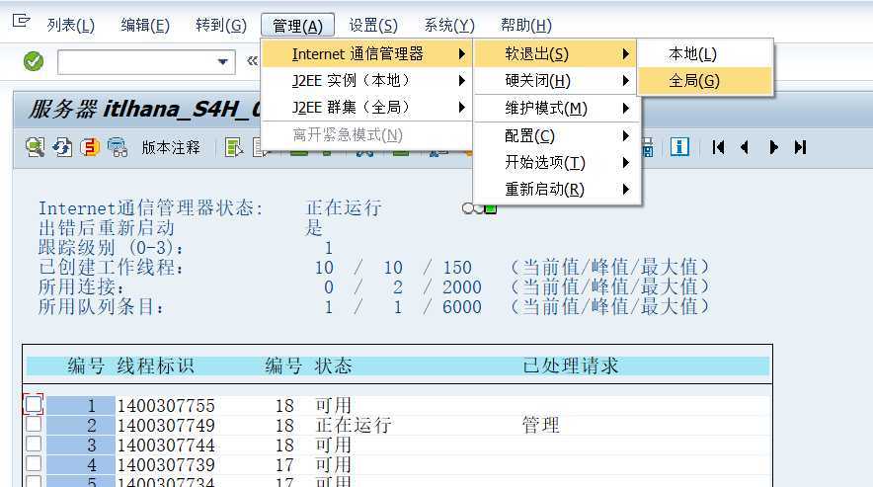
Task: Open the 帮助(H) menu
Action: tap(526, 26)
